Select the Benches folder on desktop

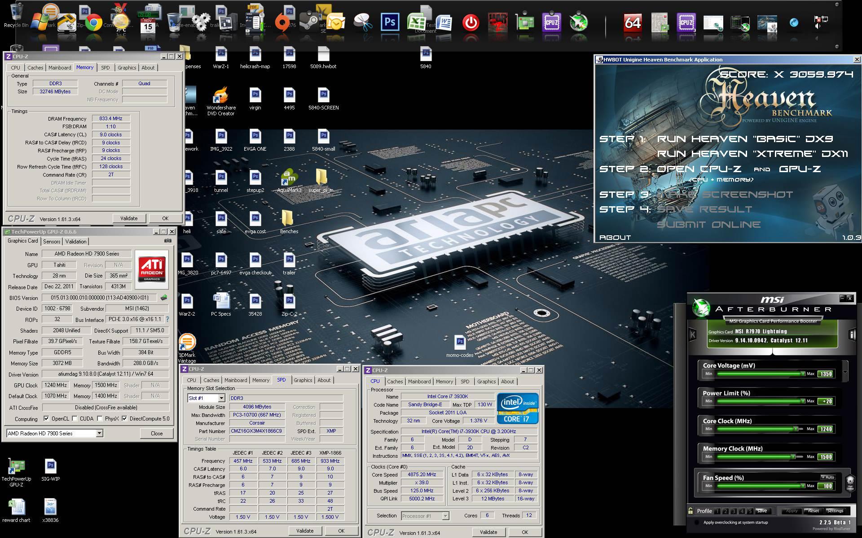coord(289,222)
